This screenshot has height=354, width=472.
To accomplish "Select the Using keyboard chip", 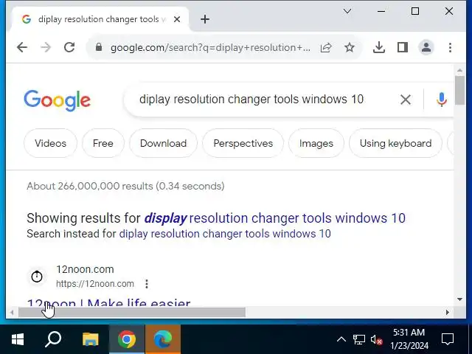I will coord(395,143).
